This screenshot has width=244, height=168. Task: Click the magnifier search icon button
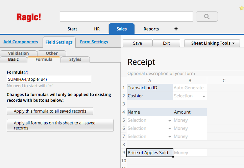point(206,17)
